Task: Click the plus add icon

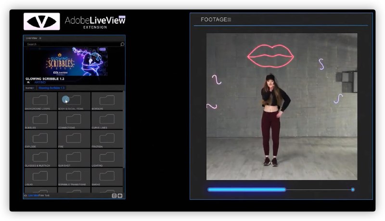Action: [x=120, y=195]
